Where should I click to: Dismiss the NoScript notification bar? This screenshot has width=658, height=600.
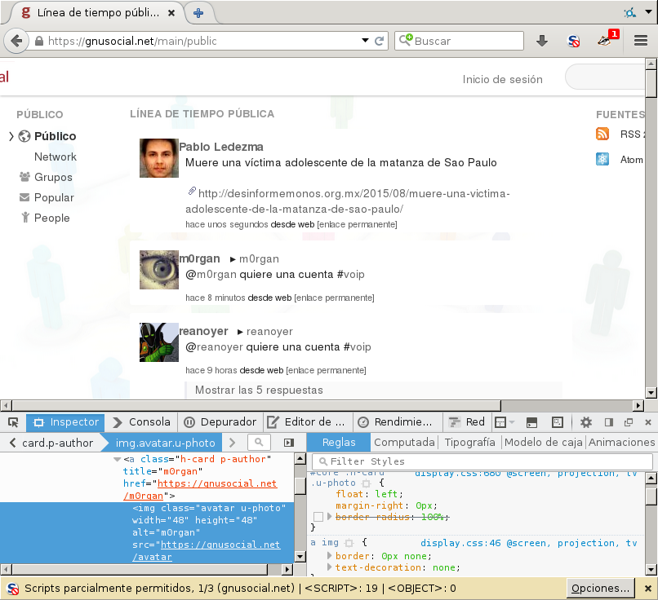click(x=648, y=589)
